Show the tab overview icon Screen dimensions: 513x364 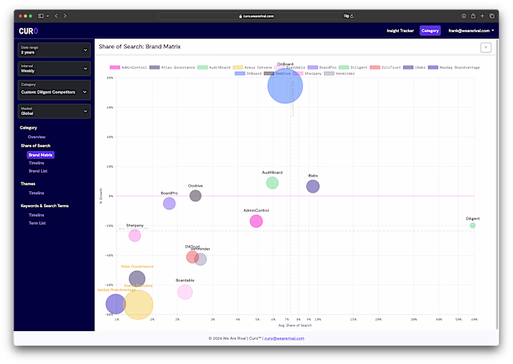click(x=492, y=15)
